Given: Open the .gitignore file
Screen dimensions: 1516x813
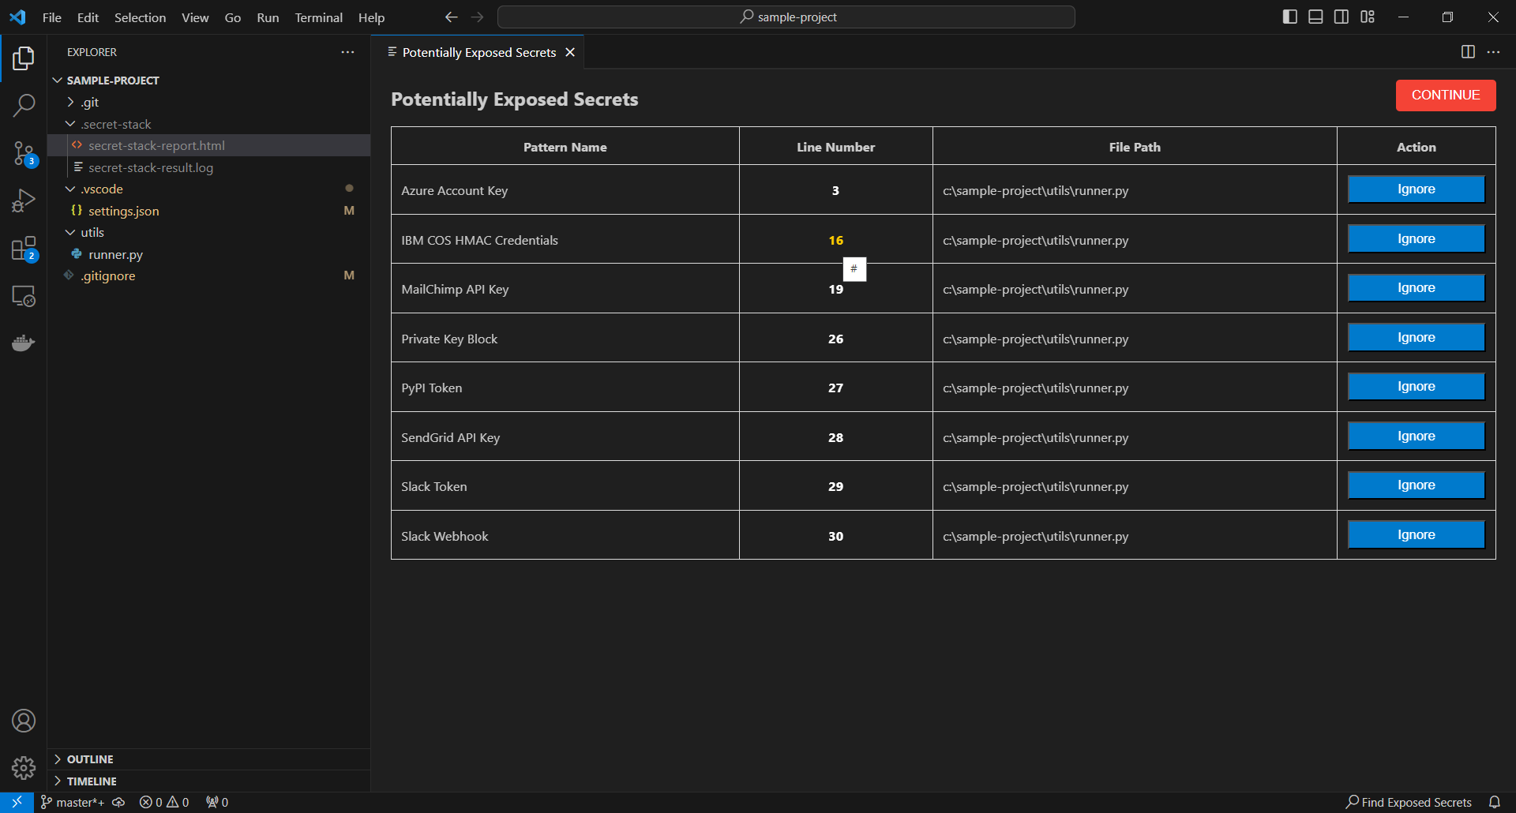Looking at the screenshot, I should tap(208, 276).
